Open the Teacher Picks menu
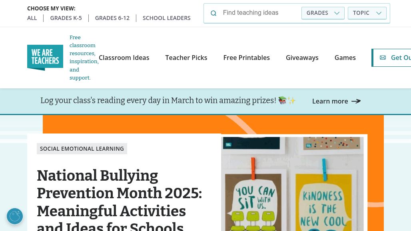 186,58
